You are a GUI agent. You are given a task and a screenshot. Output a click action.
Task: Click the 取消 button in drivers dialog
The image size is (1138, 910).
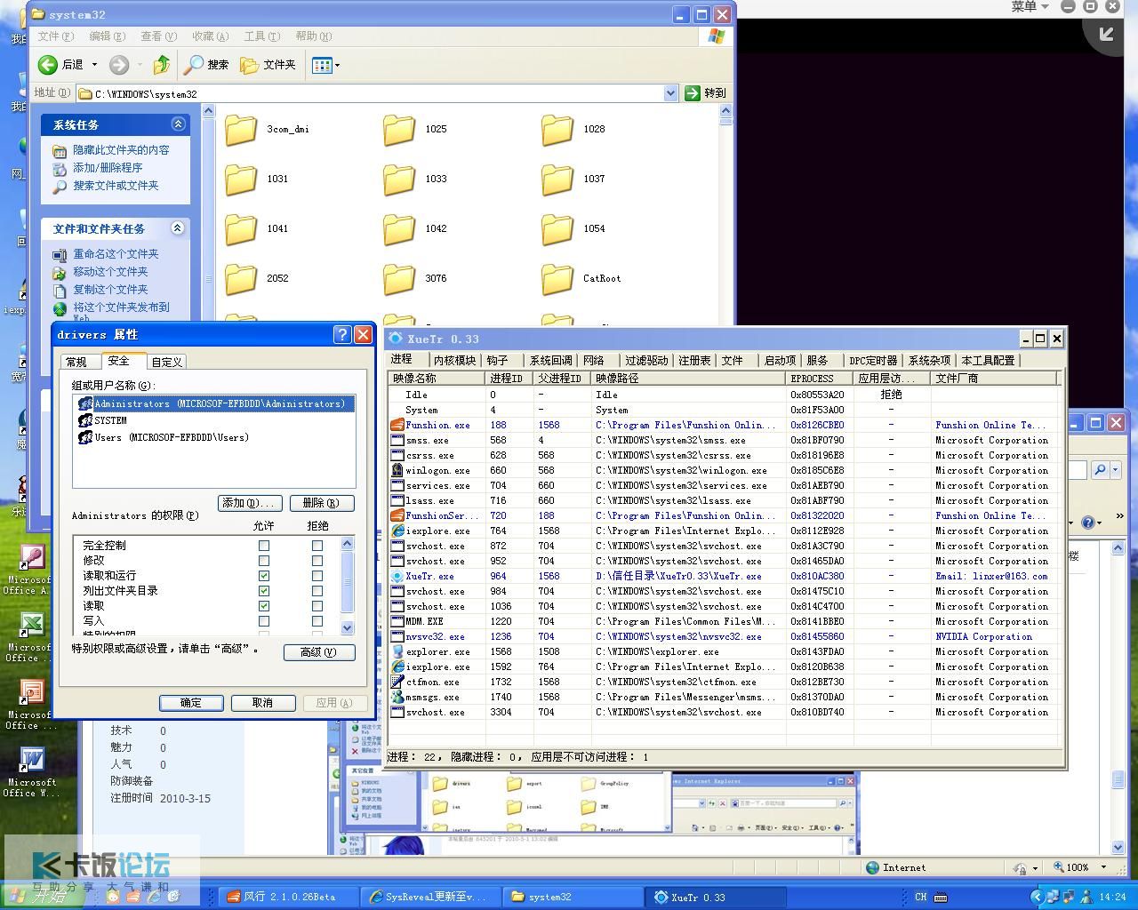point(263,703)
